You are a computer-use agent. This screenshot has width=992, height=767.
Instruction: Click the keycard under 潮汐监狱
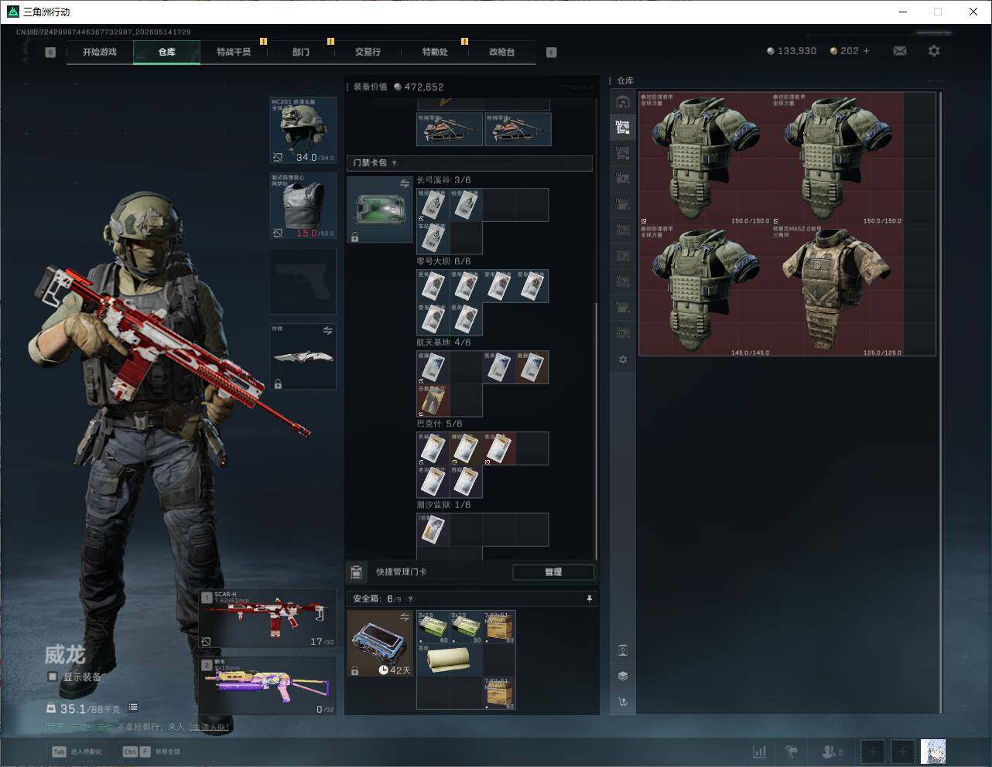433,530
